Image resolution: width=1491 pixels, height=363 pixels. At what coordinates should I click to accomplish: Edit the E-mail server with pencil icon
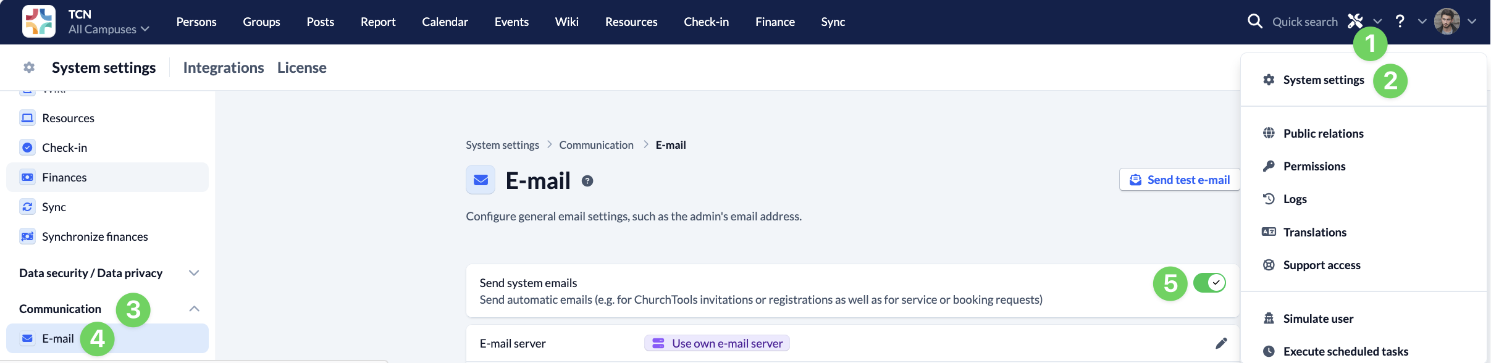pyautogui.click(x=1221, y=343)
